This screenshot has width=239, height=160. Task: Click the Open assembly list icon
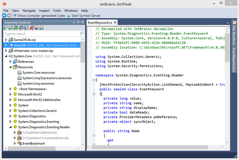21,28
